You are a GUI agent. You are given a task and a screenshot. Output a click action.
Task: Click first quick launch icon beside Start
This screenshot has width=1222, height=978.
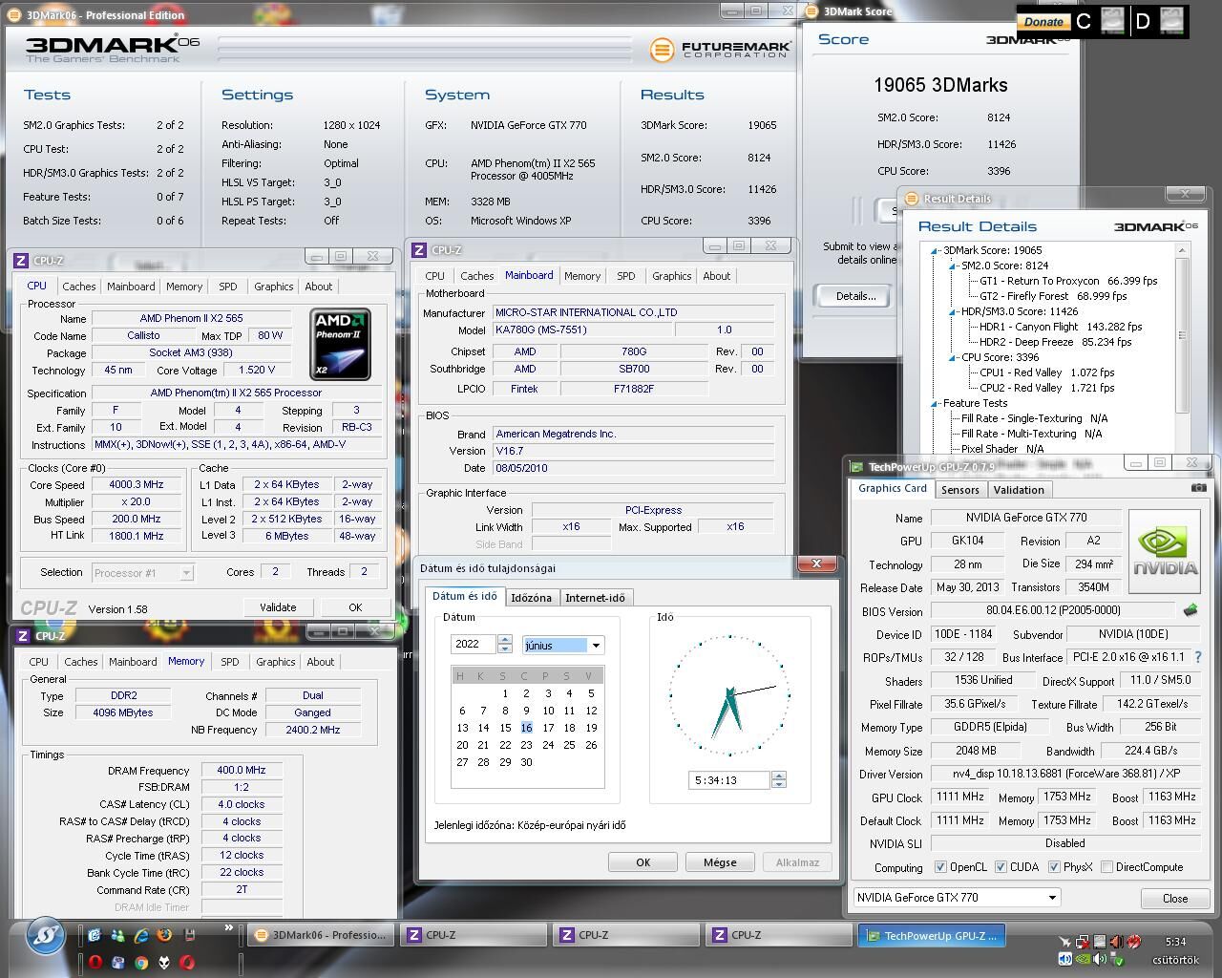[x=95, y=935]
